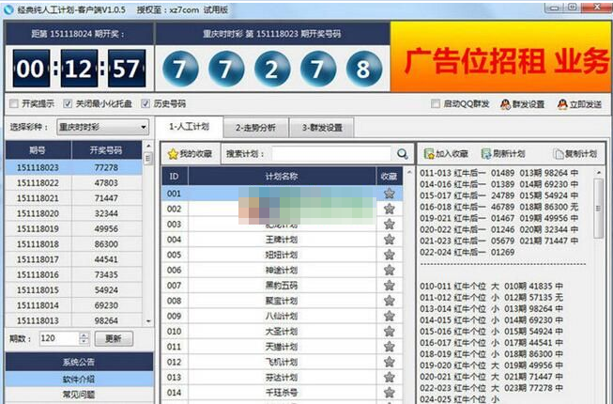Click 立即发送 send now icon
The image size is (613, 404).
coord(562,104)
